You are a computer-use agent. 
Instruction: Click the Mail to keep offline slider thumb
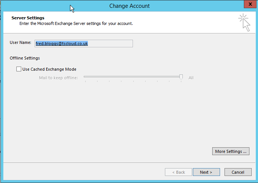181,77
